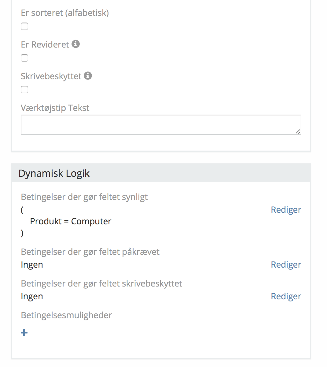327x367 pixels.
Task: Open Rediger for the påkrævet conditions
Action: [286, 265]
